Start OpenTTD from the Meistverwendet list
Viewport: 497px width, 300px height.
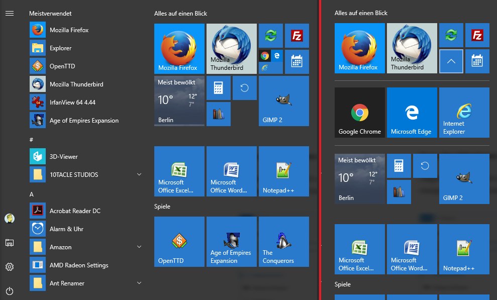click(85, 66)
